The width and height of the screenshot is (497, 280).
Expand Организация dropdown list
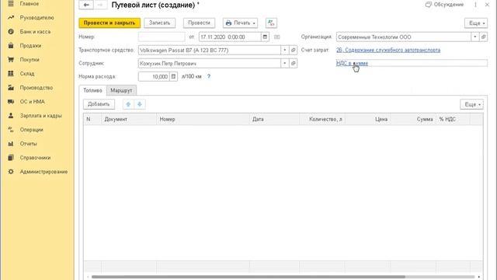click(x=474, y=37)
